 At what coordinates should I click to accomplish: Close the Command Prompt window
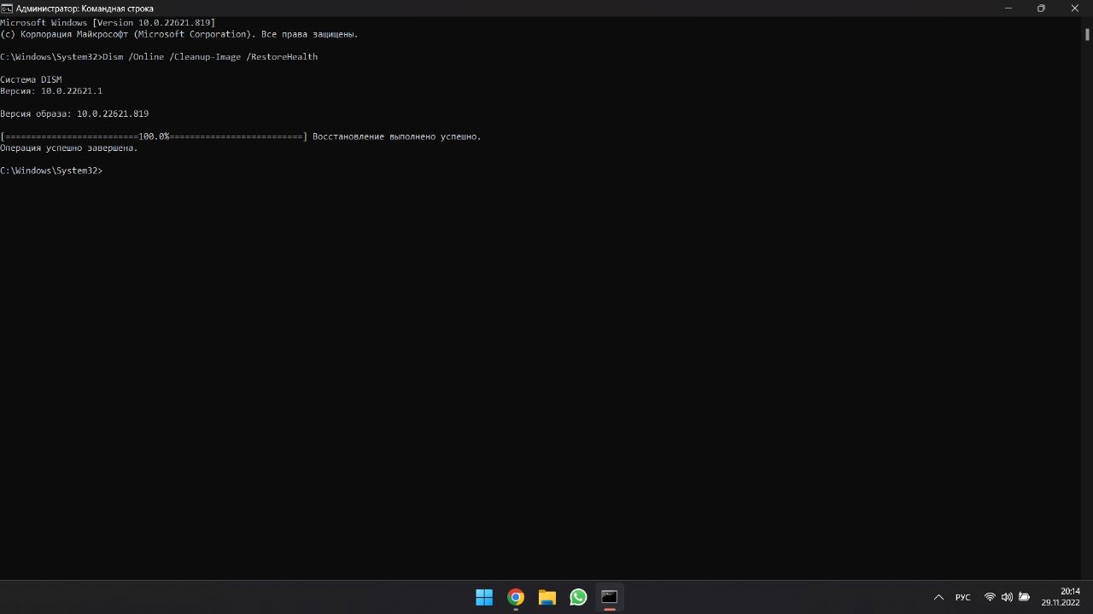tap(1075, 9)
